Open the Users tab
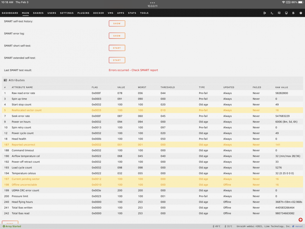 pos(52,13)
